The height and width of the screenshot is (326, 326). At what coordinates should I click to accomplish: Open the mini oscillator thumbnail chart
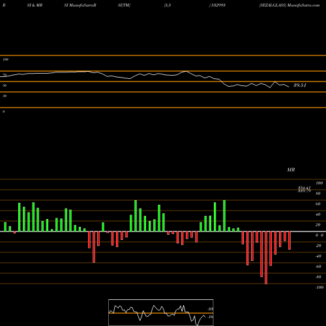click(161, 312)
